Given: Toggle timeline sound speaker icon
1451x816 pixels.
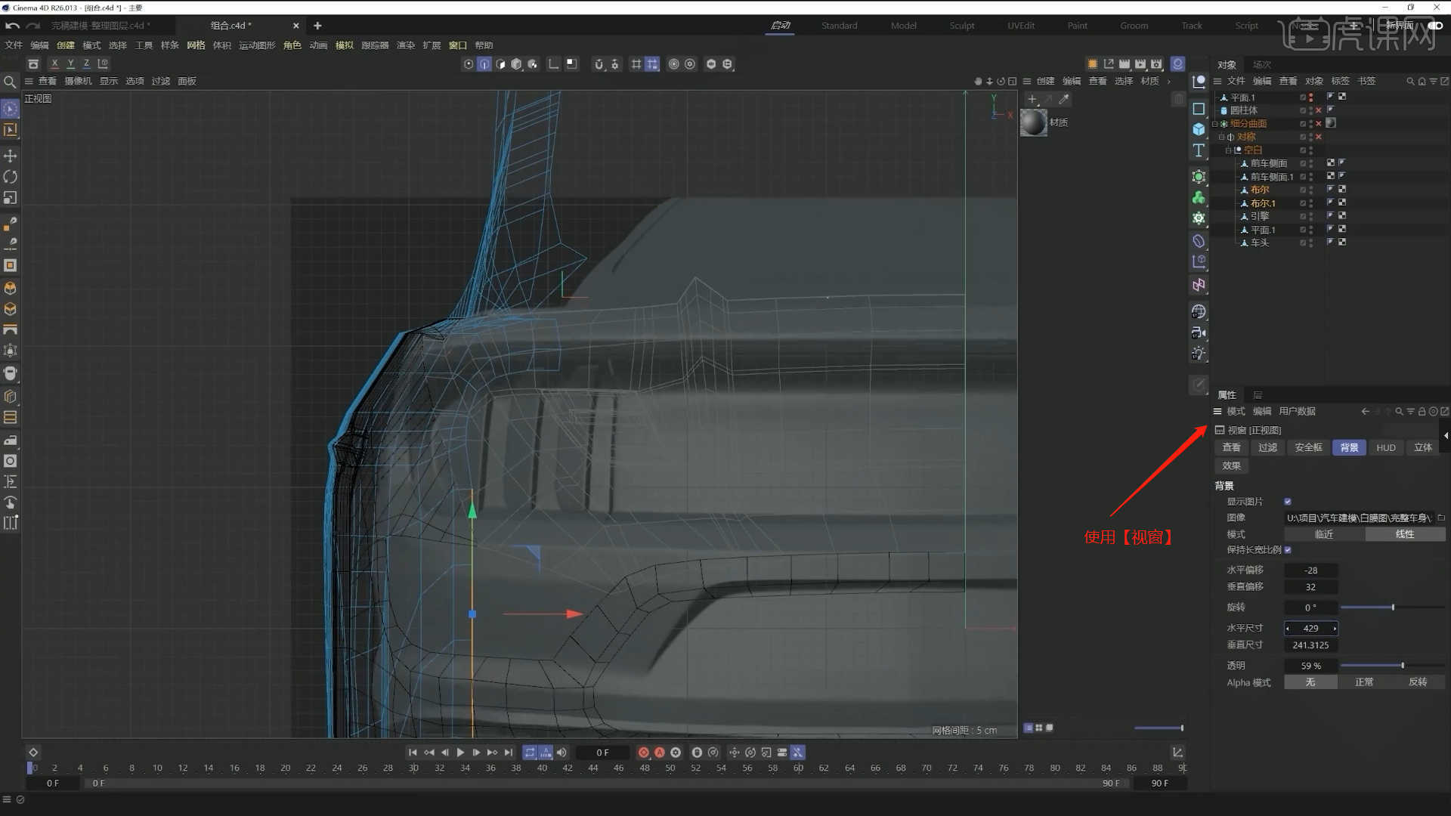Looking at the screenshot, I should (562, 753).
